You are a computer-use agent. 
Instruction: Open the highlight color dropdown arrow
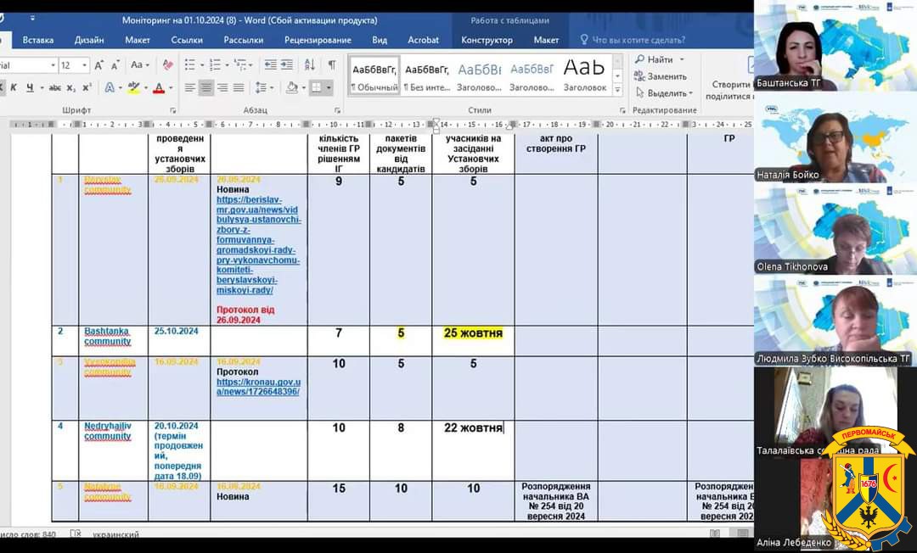pos(146,88)
